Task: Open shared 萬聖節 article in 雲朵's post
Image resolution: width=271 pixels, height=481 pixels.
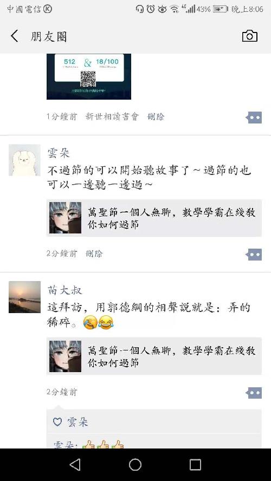Action: point(154,218)
